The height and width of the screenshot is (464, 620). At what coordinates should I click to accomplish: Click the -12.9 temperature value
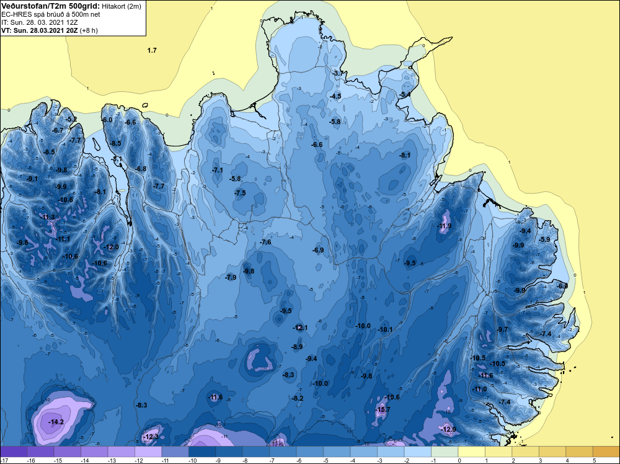tap(448, 429)
